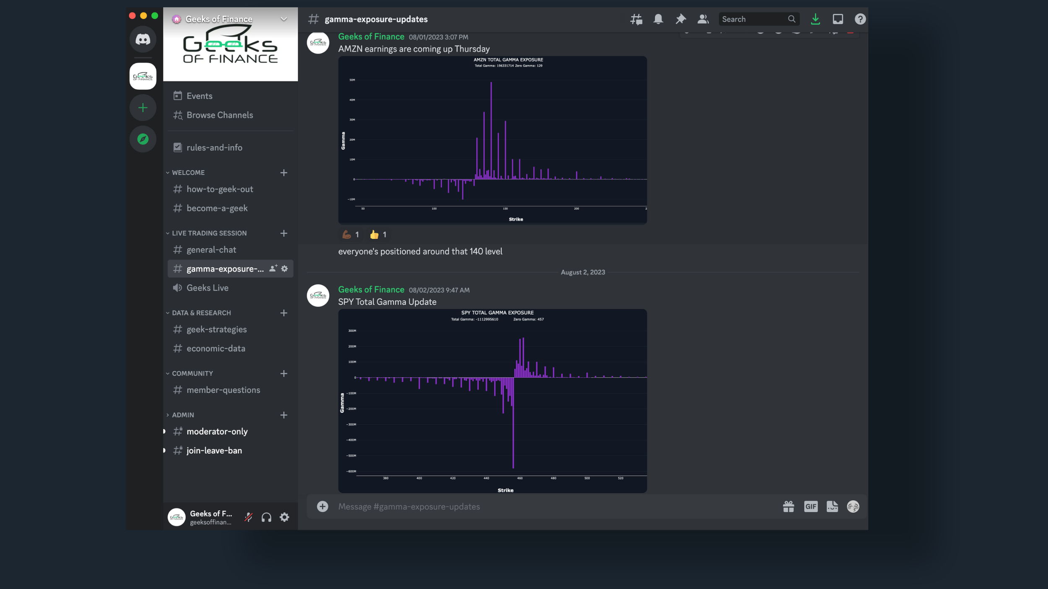Toggle the thumbs up reaction
This screenshot has height=589, width=1048.
[378, 235]
